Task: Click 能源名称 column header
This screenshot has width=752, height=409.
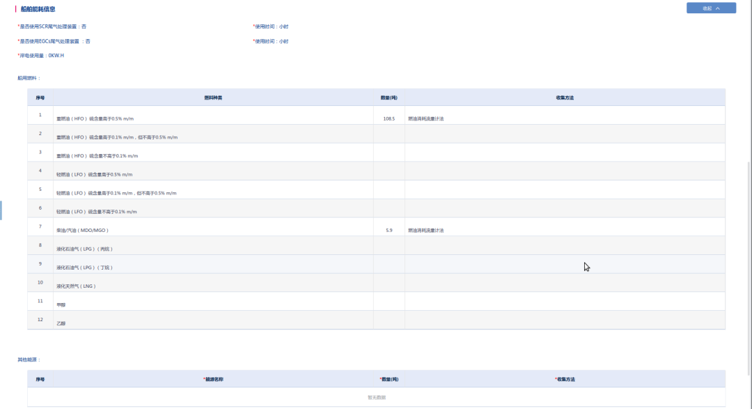Action: pyautogui.click(x=214, y=379)
